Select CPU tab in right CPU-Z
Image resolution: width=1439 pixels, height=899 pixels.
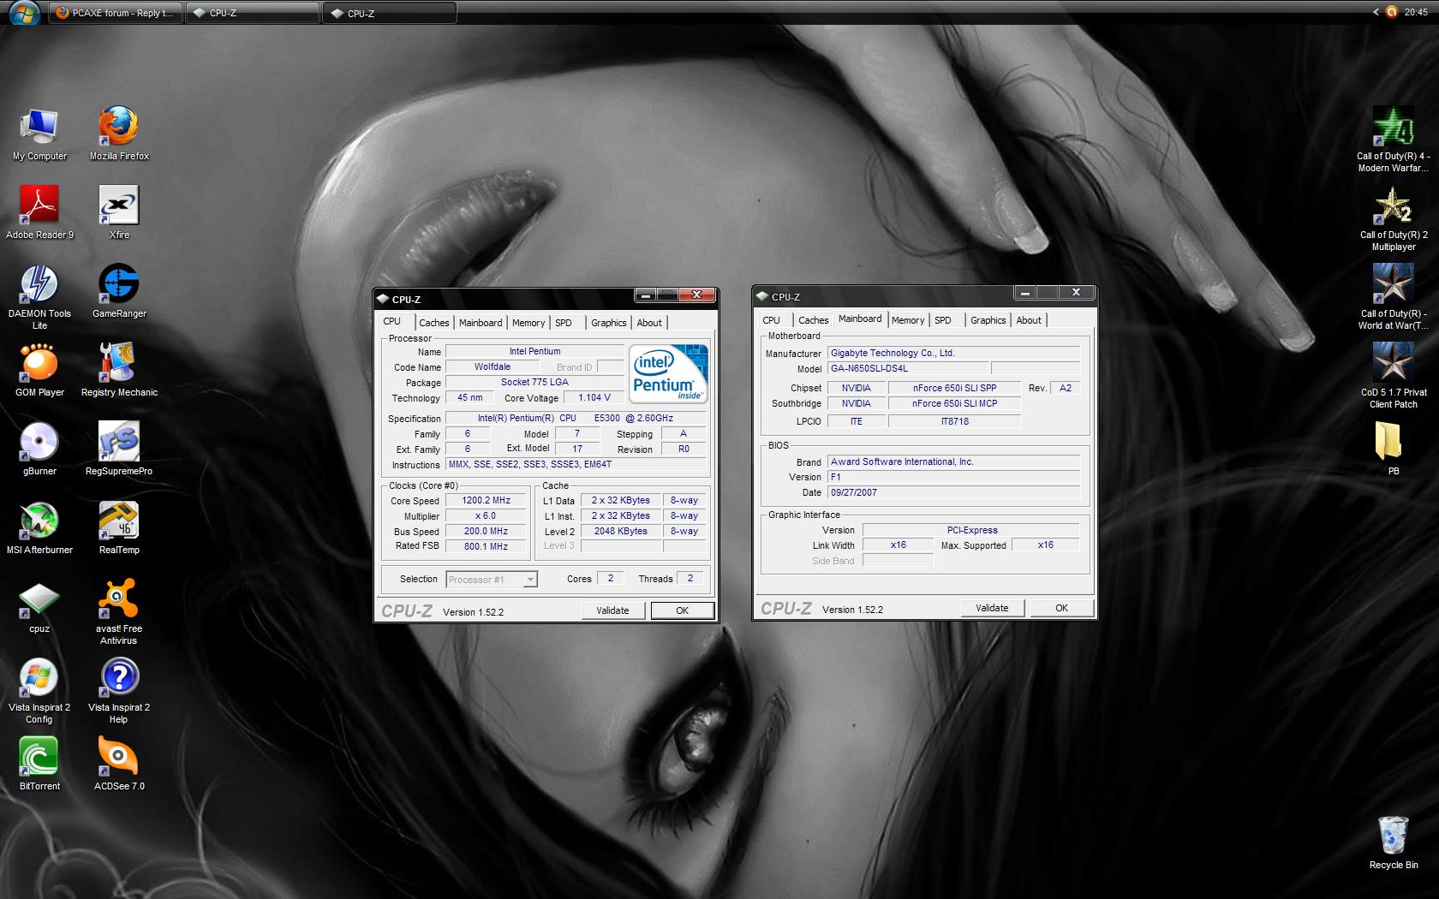point(772,320)
